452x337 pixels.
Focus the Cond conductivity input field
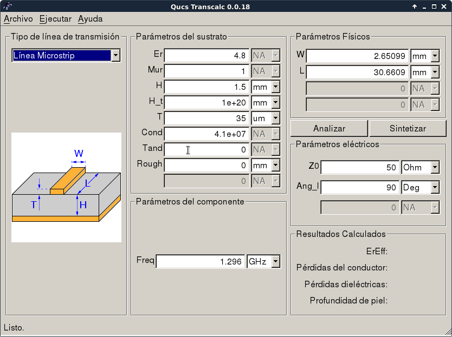click(206, 134)
